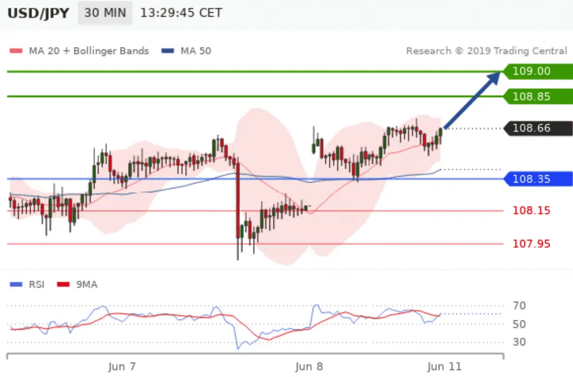Click the USD/JPY pair title
The height and width of the screenshot is (377, 573).
[x=38, y=13]
